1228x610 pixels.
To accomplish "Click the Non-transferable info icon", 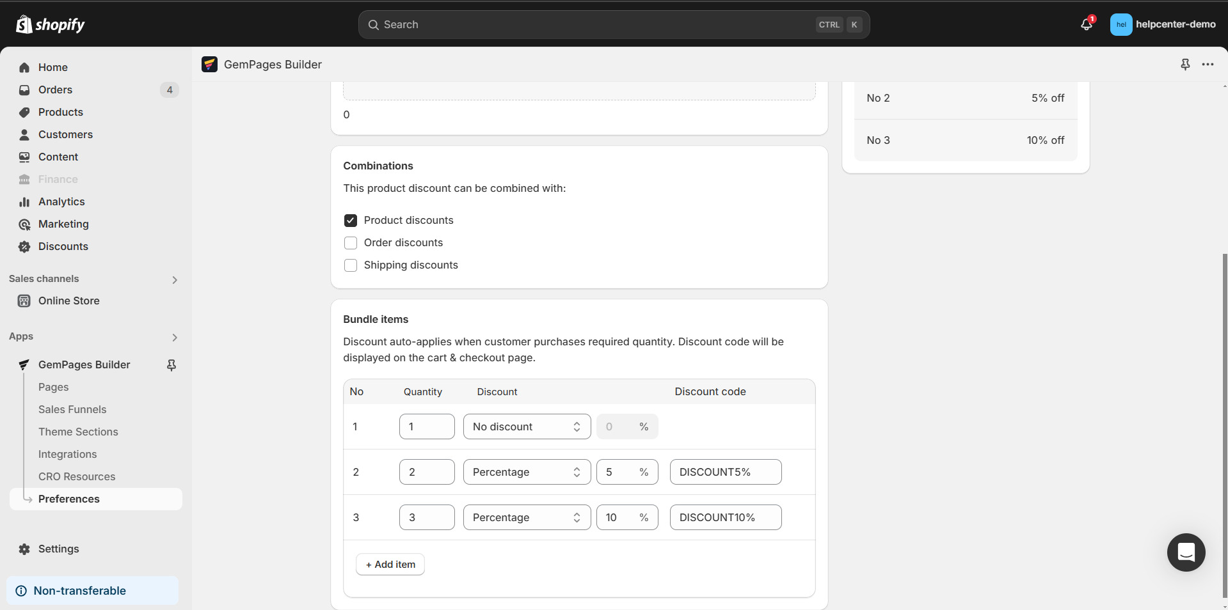I will [21, 591].
